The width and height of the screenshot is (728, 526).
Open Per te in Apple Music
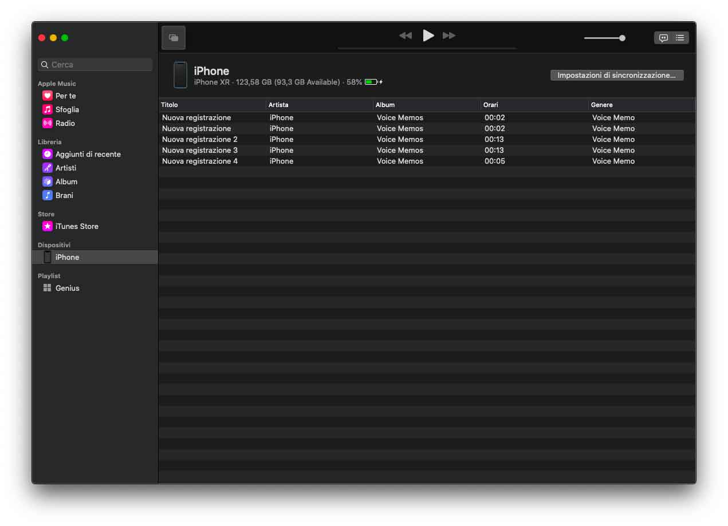tap(66, 96)
